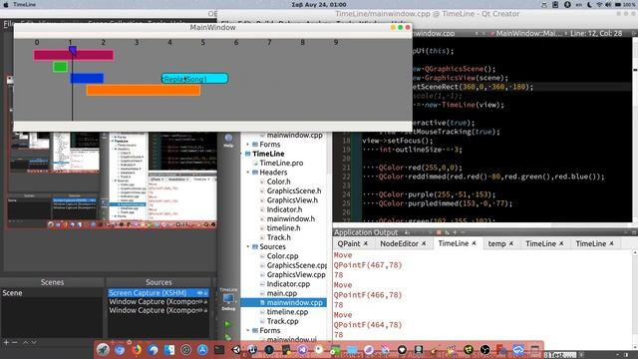
Task: Click the clipboard icon in menu bar
Action: pos(555,4)
